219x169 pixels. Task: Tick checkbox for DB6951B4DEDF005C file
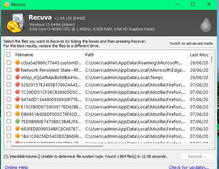click(x=9, y=114)
